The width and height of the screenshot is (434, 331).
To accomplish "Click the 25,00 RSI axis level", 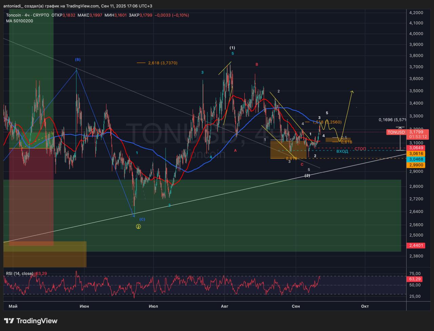I will point(415,296).
